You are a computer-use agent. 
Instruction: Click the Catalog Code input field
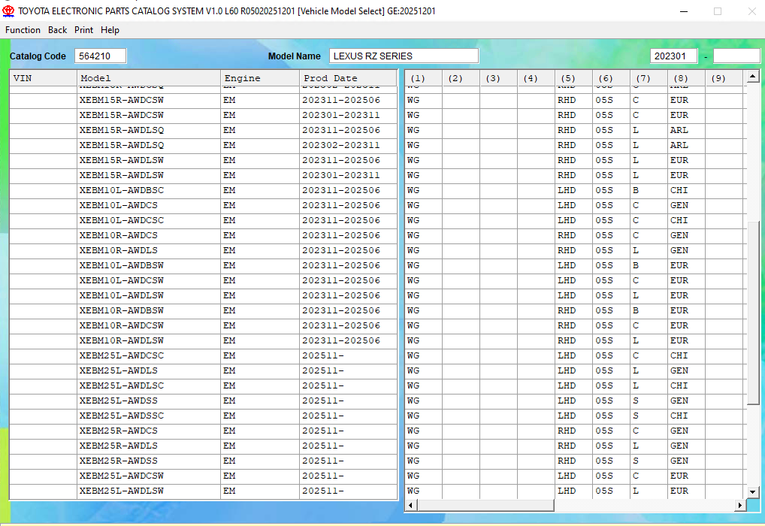[x=101, y=56]
